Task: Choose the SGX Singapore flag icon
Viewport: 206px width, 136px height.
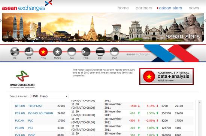Action: 115,52
